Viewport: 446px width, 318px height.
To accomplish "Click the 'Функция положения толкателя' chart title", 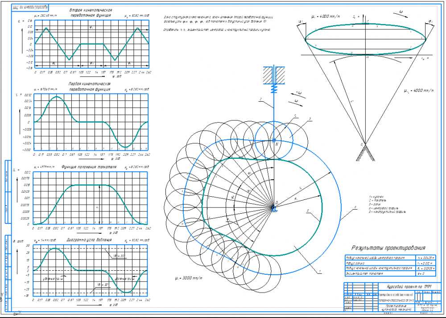I will (89, 167).
